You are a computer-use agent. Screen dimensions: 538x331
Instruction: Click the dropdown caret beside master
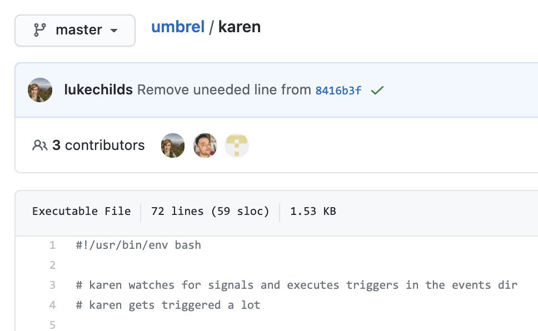click(x=114, y=31)
